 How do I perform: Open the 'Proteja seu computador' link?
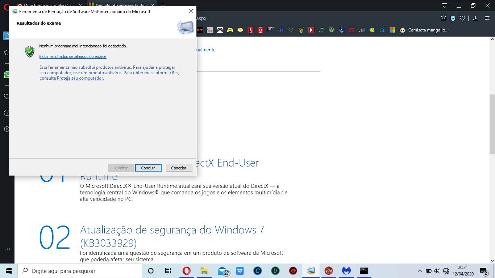point(80,78)
